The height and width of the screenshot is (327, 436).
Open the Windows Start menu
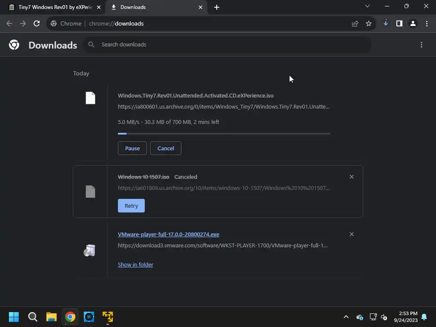point(14,317)
